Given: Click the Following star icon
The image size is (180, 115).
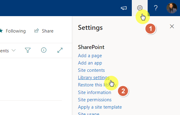Looking at the screenshot, I should click(x=1, y=31).
